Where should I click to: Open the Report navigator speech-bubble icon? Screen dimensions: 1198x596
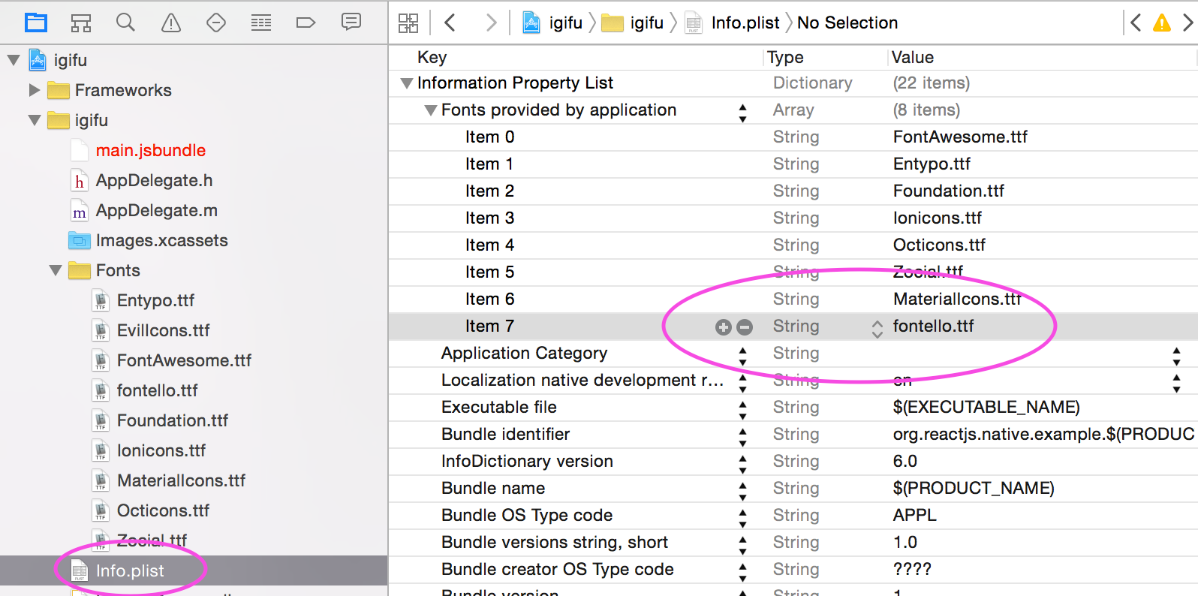point(351,22)
